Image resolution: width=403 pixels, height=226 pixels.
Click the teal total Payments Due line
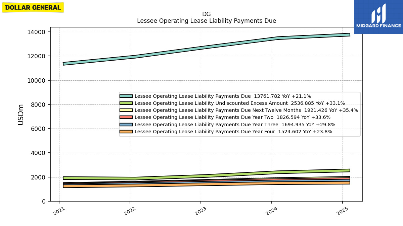207,48
